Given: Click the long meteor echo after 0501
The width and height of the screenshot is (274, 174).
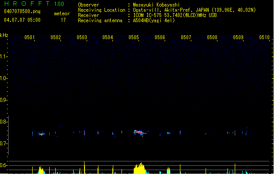Looking at the screenshot, I should (41, 134).
